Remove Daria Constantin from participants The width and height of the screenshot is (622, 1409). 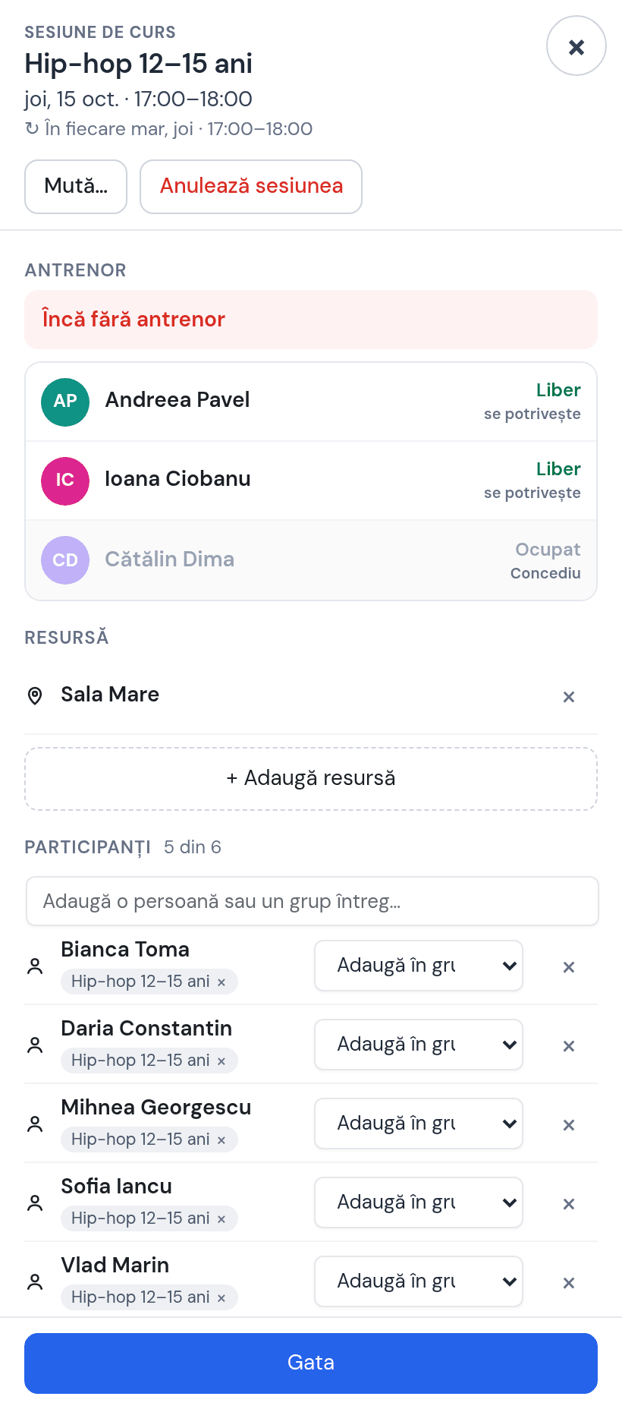pyautogui.click(x=569, y=1045)
